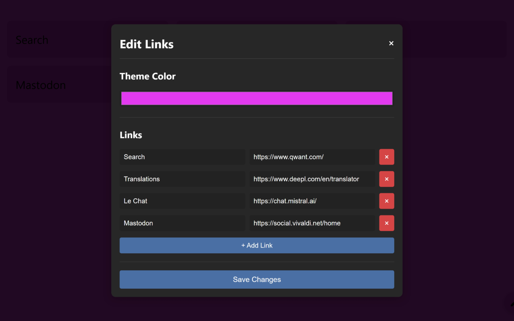The height and width of the screenshot is (321, 514).
Task: Open the magenta Theme Color picker
Action: (257, 98)
